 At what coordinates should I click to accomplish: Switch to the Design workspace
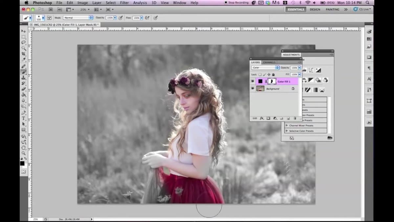click(315, 10)
